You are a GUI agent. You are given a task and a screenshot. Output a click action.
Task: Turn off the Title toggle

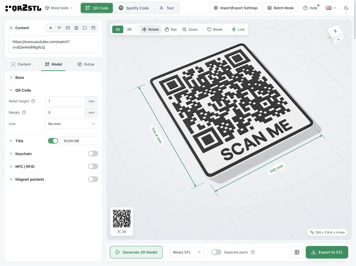click(53, 141)
